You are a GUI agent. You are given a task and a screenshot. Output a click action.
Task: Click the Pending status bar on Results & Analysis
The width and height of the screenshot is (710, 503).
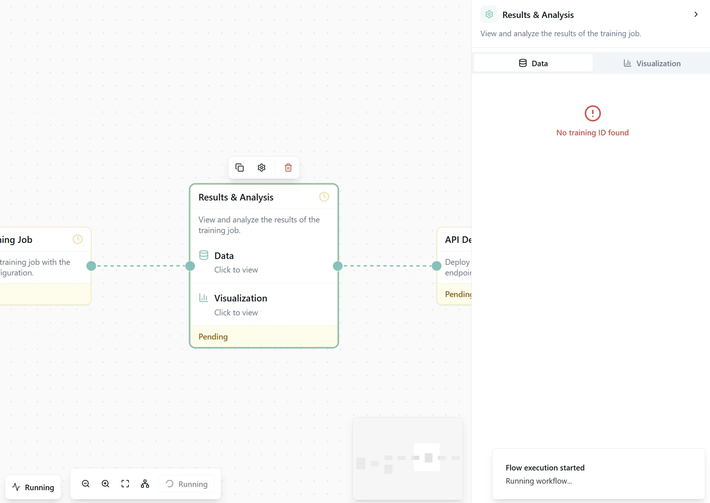pyautogui.click(x=264, y=337)
